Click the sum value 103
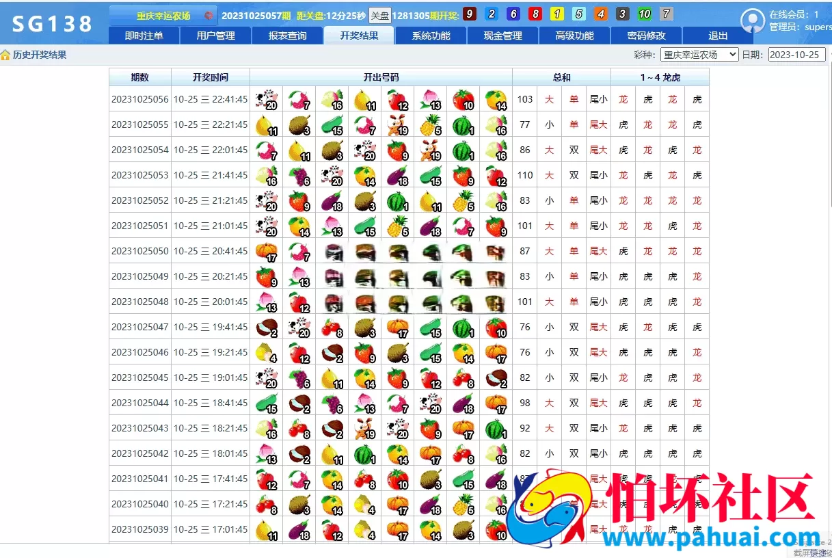 coord(525,99)
